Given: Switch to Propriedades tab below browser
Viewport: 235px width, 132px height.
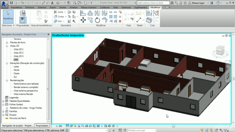Looking at the screenshot, I should coord(42,126).
